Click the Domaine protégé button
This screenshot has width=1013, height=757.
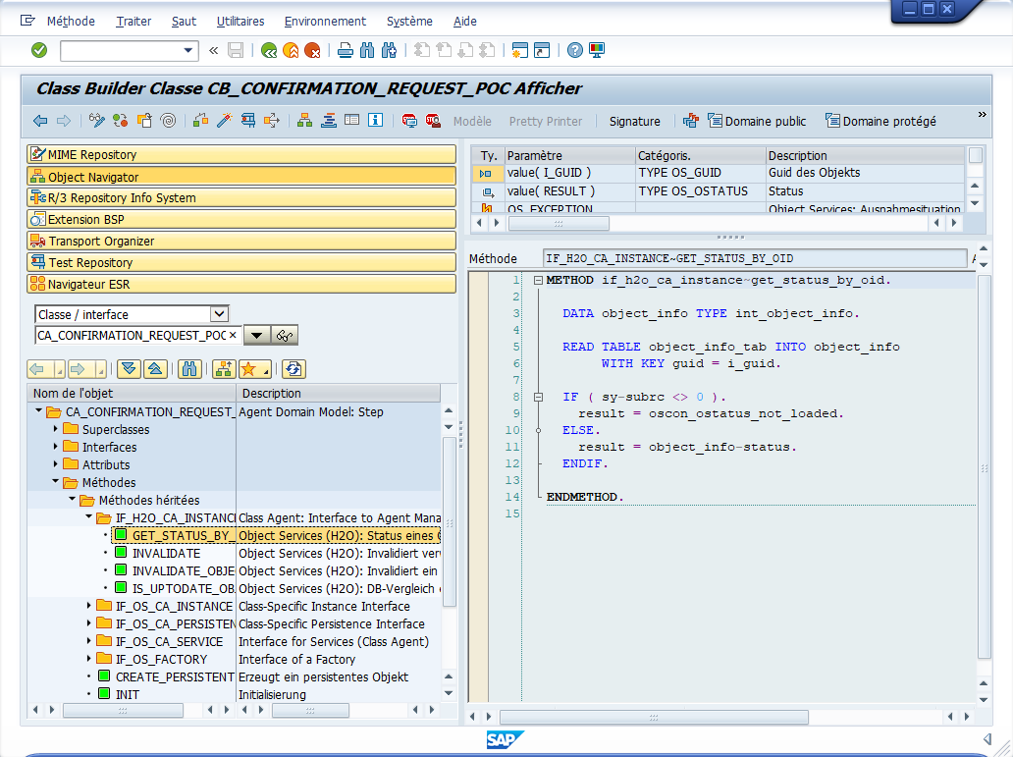point(880,121)
